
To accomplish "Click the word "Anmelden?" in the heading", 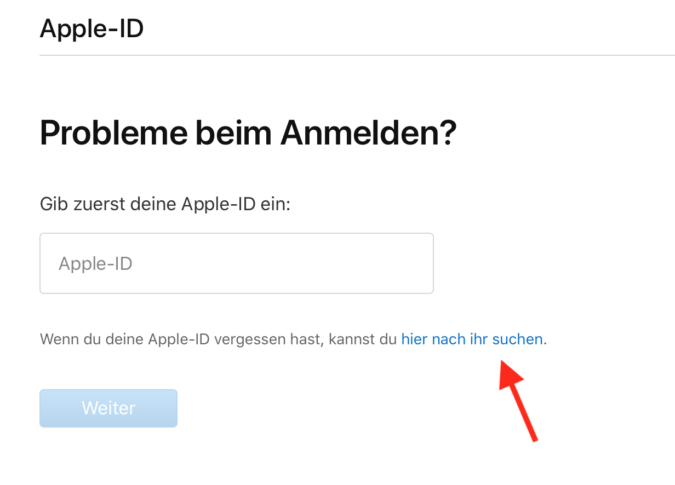I will point(369,133).
